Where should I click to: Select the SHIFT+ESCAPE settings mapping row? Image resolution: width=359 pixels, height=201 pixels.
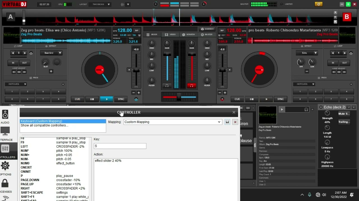[x=55, y=193]
